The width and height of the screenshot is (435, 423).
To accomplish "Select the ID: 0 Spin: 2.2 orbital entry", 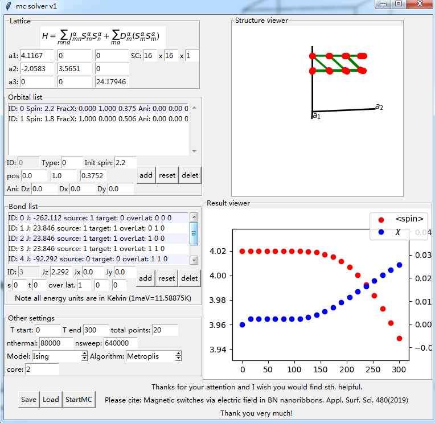I will 97,108.
